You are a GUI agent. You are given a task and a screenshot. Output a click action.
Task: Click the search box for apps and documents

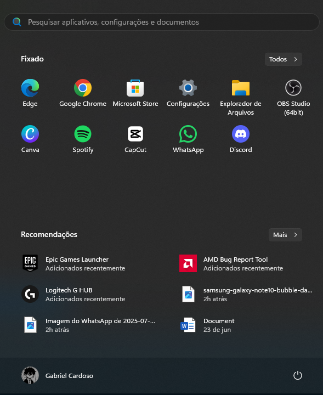[x=162, y=22]
